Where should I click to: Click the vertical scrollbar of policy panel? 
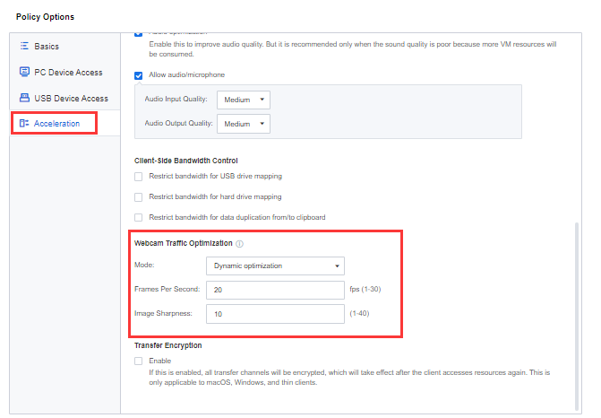(577, 317)
